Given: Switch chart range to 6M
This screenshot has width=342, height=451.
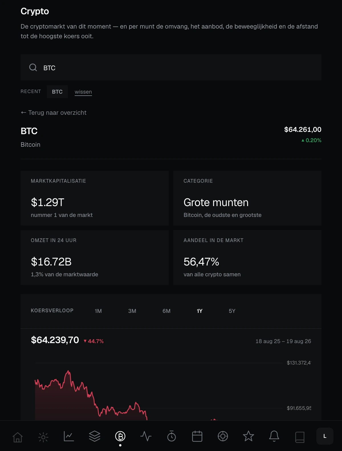Looking at the screenshot, I should [x=166, y=311].
